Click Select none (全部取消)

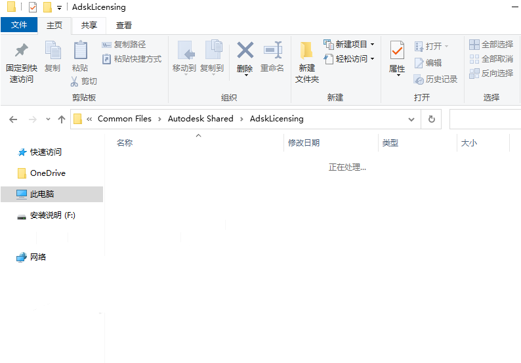pyautogui.click(x=491, y=59)
